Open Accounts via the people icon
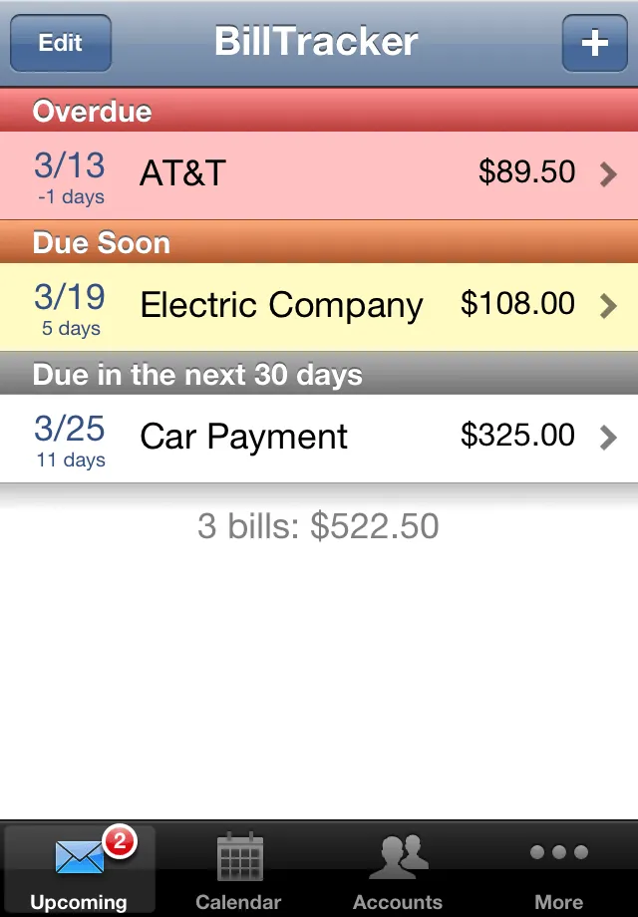This screenshot has height=917, width=638. pyautogui.click(x=398, y=854)
